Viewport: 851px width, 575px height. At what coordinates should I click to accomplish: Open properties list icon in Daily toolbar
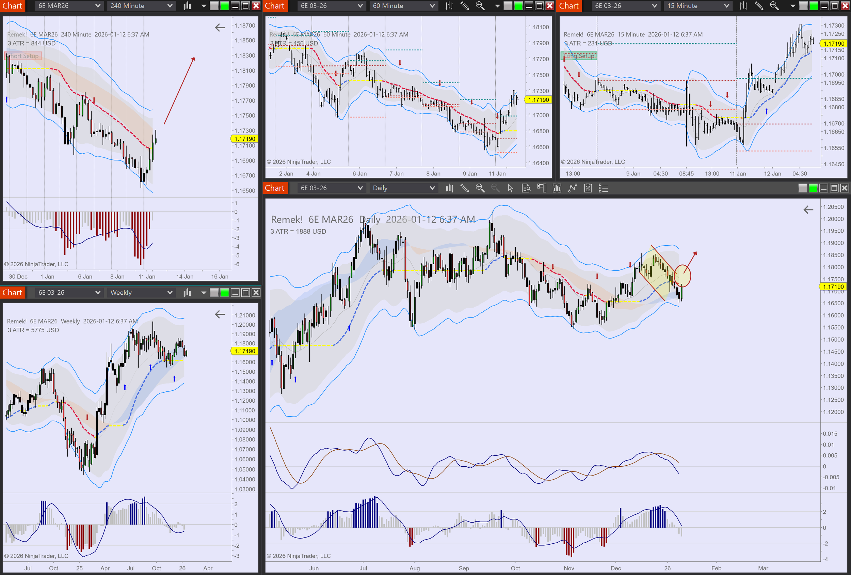coord(603,188)
